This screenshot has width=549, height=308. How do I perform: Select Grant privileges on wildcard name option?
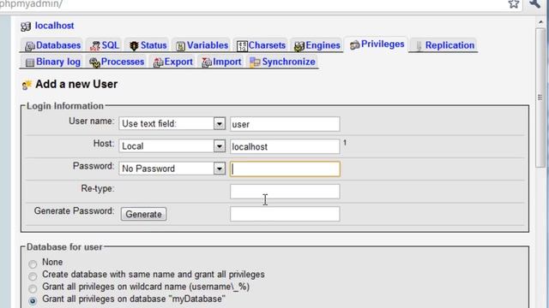[x=33, y=288]
